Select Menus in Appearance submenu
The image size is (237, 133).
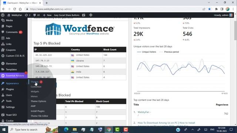tap(34, 96)
